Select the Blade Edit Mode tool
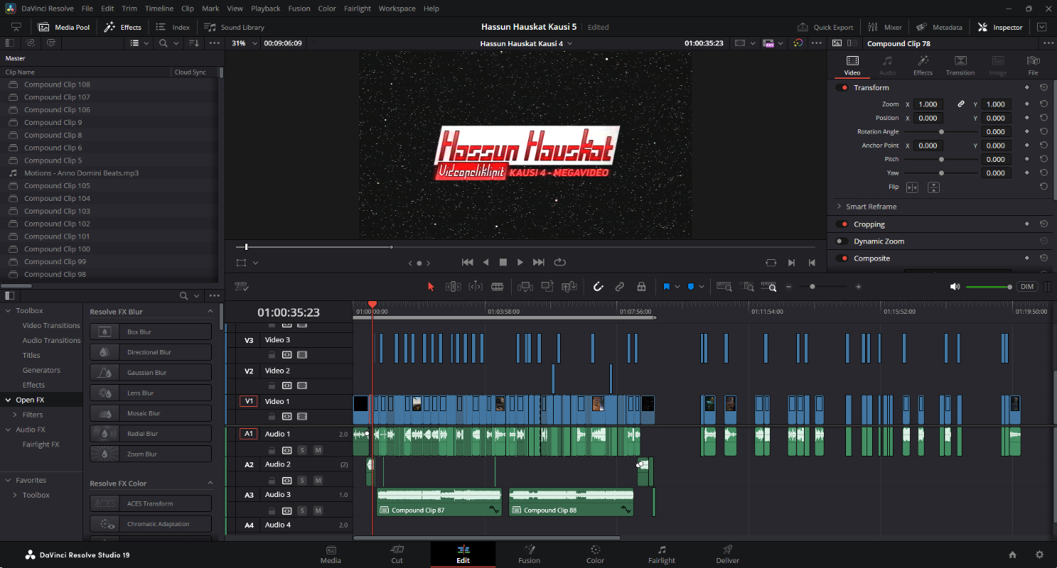The height and width of the screenshot is (568, 1057). pyautogui.click(x=498, y=287)
